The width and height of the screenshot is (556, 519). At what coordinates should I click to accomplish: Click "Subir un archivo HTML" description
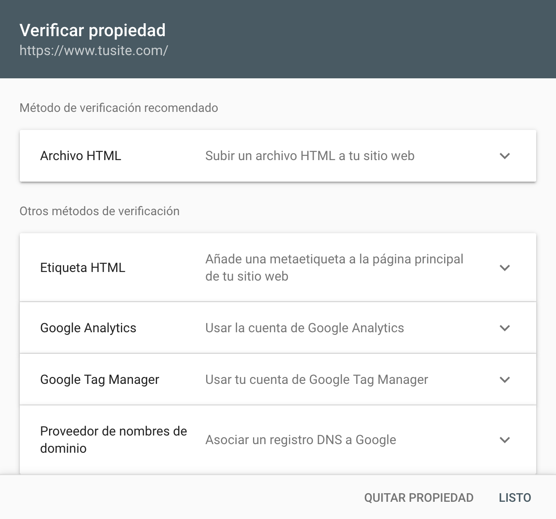click(x=310, y=156)
